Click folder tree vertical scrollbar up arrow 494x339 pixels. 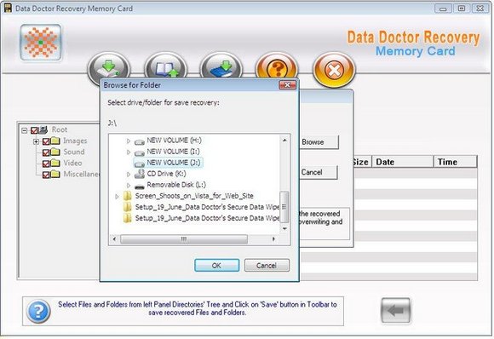(284, 140)
